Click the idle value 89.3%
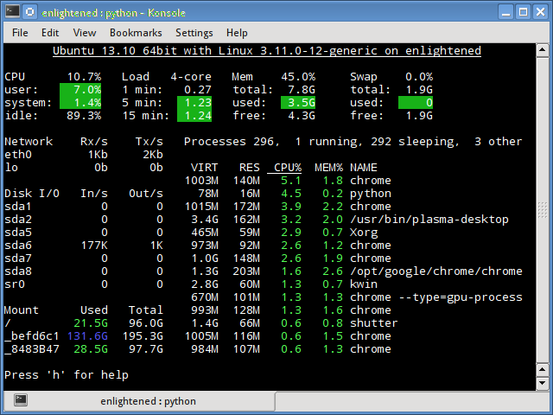Viewport: 553px width, 415px height. click(84, 115)
